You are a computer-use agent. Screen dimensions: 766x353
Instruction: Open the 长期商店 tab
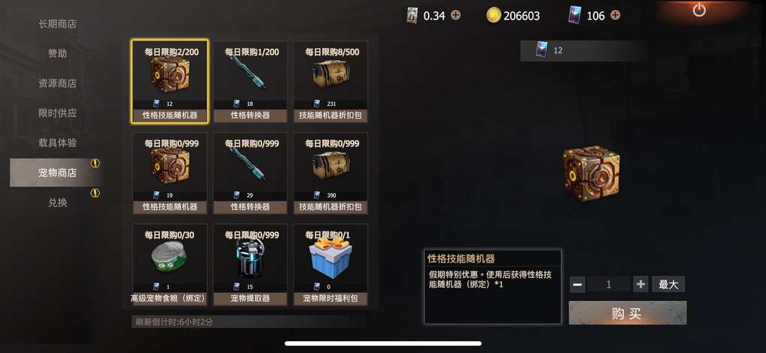pos(57,24)
